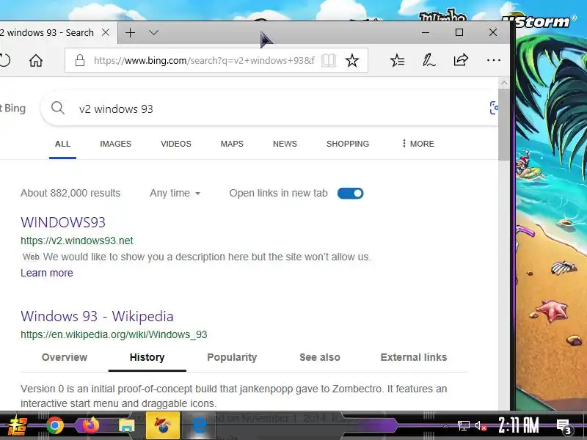
Task: Expand the tab preview chevron
Action: [x=153, y=32]
